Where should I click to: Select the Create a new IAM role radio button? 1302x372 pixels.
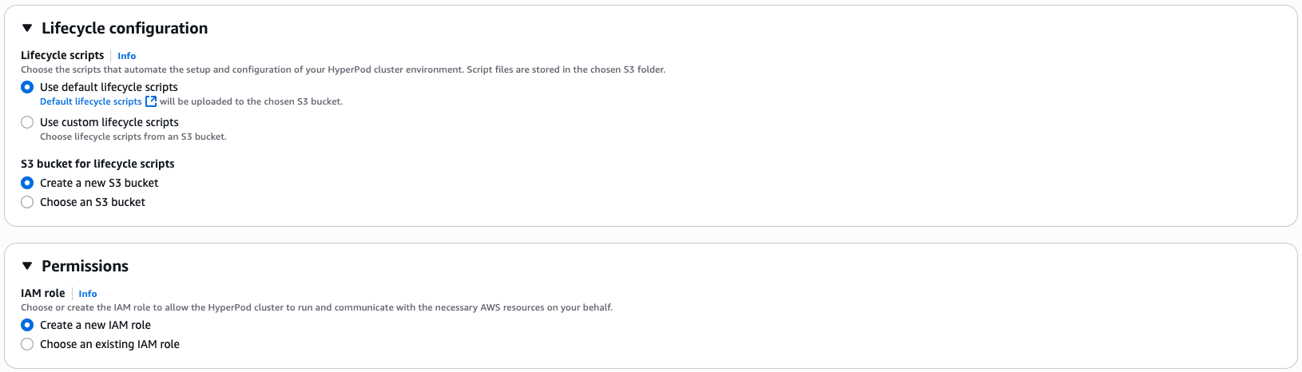click(x=27, y=325)
